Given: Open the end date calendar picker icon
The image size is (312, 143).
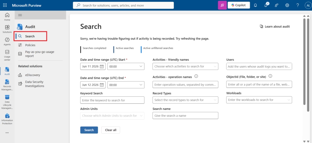Looking at the screenshot, I should (102, 85).
